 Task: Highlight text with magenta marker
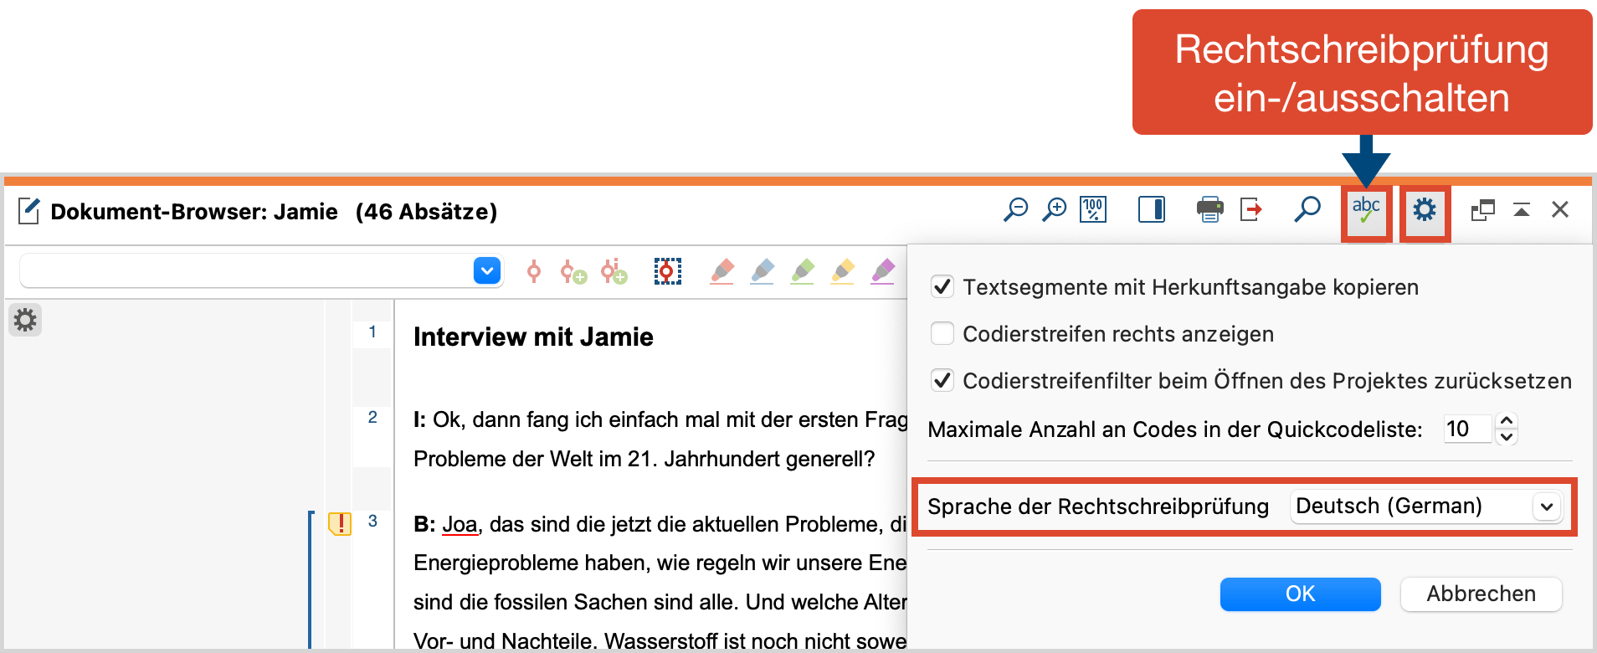882,271
